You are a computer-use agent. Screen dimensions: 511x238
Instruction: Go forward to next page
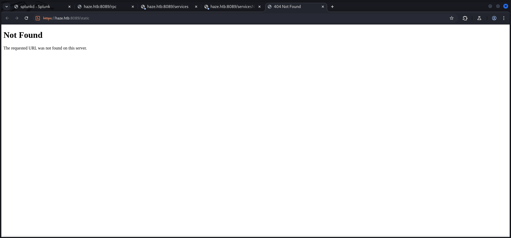click(17, 18)
